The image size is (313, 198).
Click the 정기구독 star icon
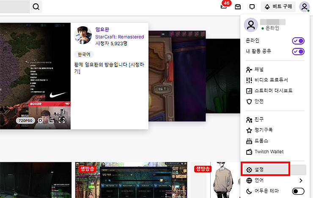point(249,131)
